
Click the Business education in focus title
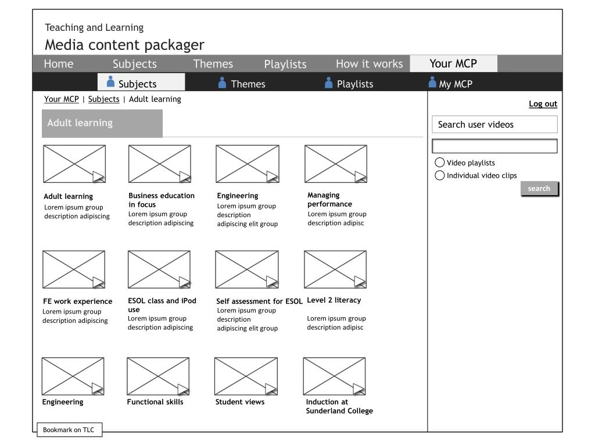point(162,200)
